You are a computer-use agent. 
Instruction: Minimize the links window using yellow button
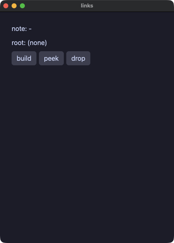click(x=14, y=6)
